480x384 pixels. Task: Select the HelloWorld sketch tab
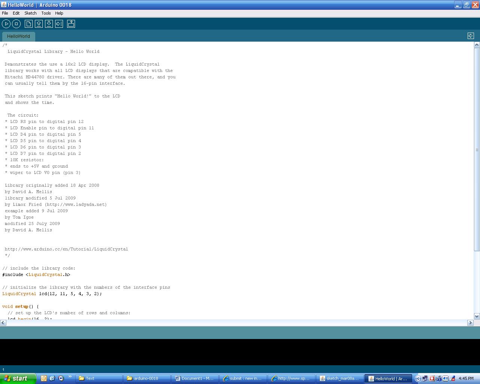point(18,36)
